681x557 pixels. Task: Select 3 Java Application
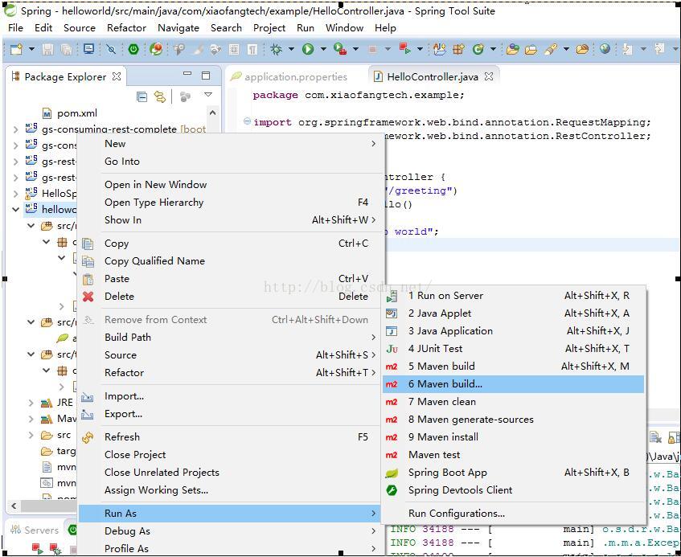513,331
